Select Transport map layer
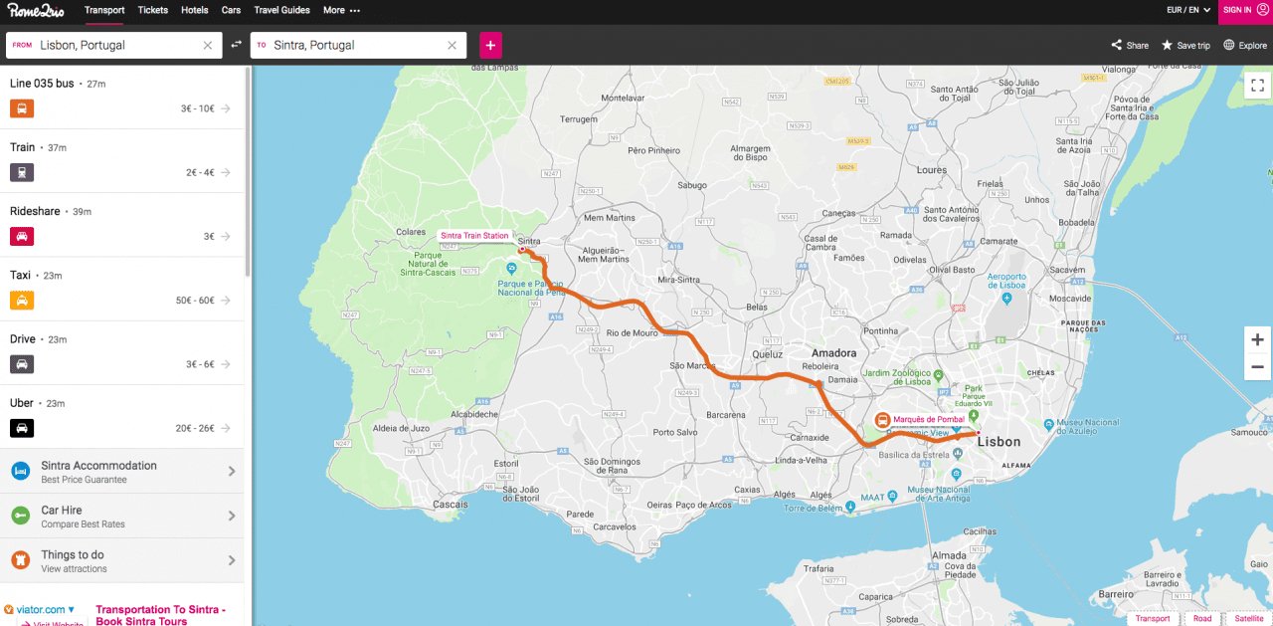Image resolution: width=1273 pixels, height=626 pixels. coord(1153,618)
